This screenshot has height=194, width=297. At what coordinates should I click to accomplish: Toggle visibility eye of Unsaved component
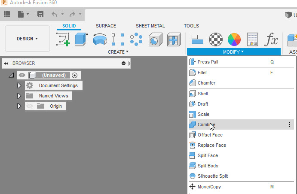tap(22, 75)
